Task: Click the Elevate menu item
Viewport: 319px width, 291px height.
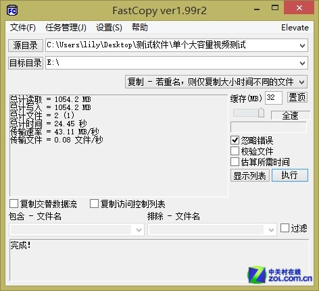Action: tap(295, 28)
